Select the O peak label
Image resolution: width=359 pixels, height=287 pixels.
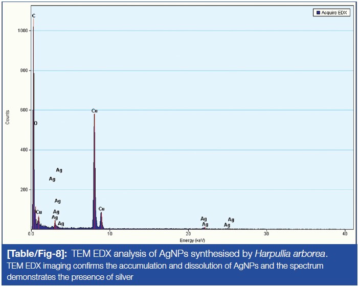coord(35,124)
